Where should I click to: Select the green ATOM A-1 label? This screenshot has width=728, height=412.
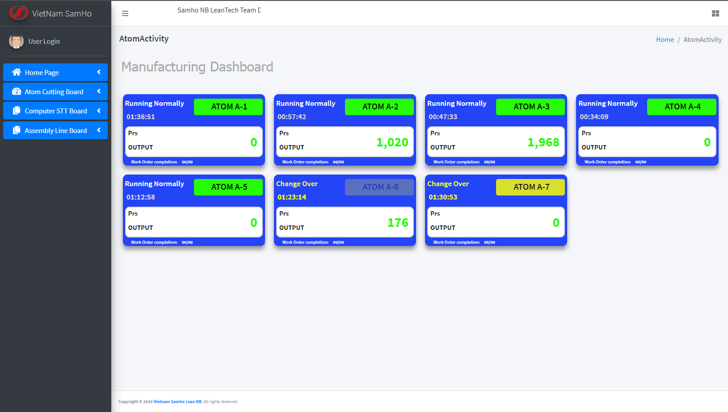click(228, 107)
